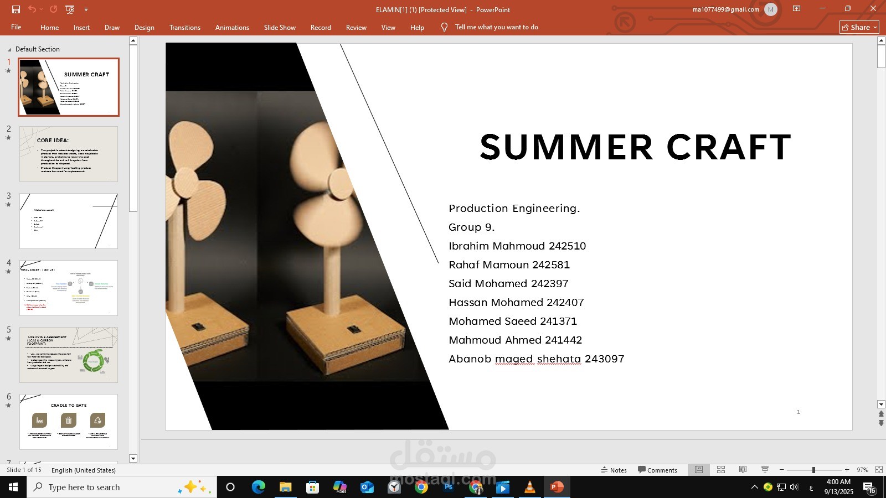Click the Tell me lightbulb icon
Screen dimensions: 886x498
pos(444,27)
